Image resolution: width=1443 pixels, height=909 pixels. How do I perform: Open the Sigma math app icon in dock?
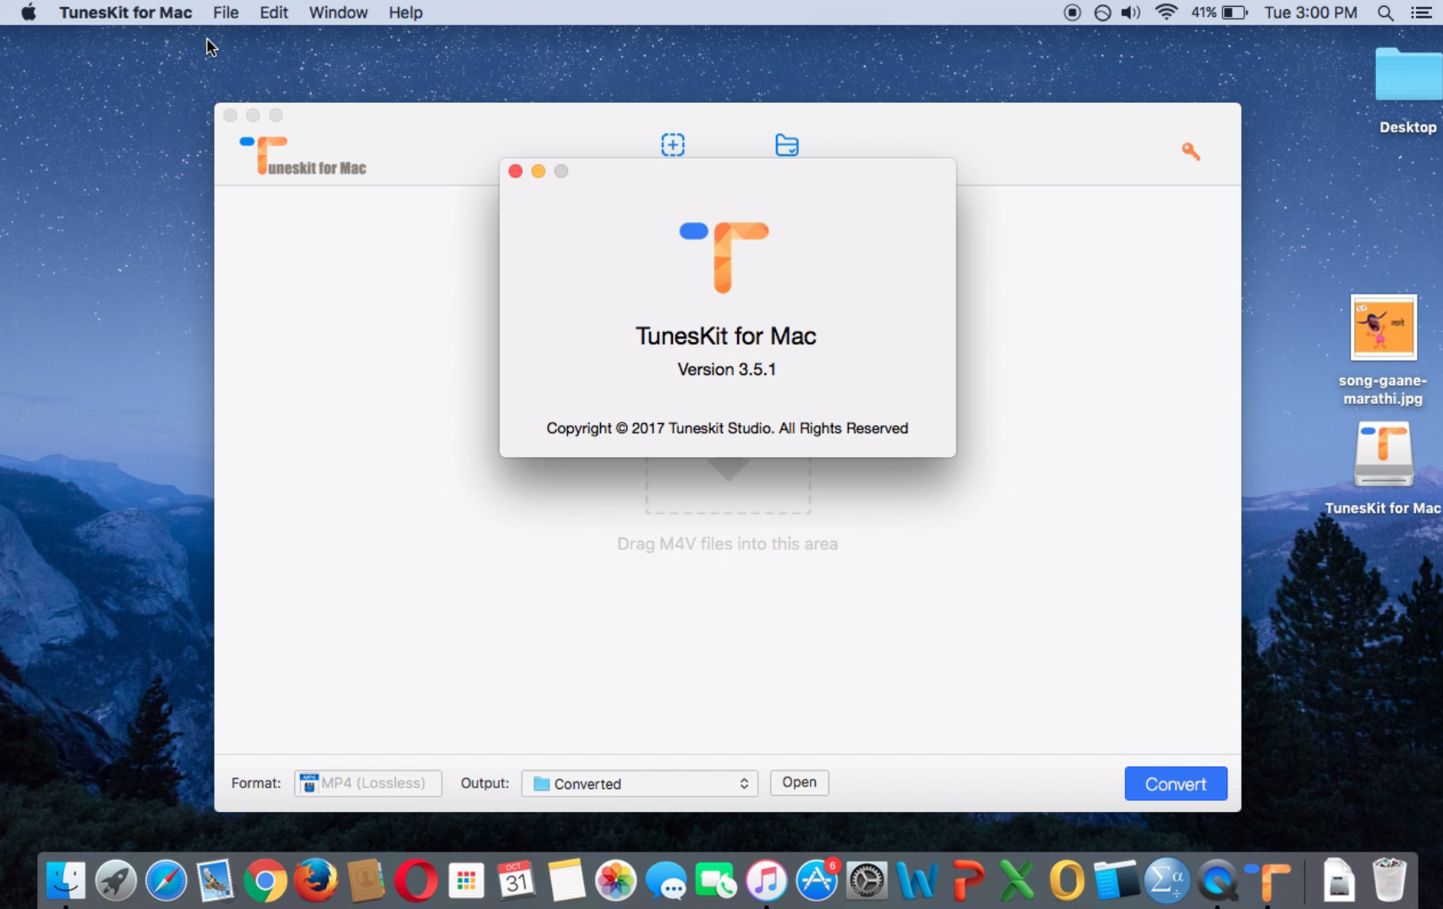pyautogui.click(x=1167, y=880)
